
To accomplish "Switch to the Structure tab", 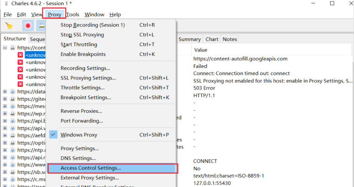I will coord(14,39).
